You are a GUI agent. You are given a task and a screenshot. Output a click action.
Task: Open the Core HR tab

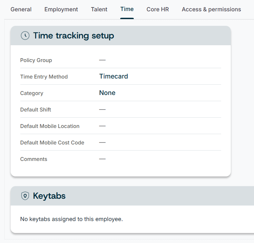[x=158, y=9]
